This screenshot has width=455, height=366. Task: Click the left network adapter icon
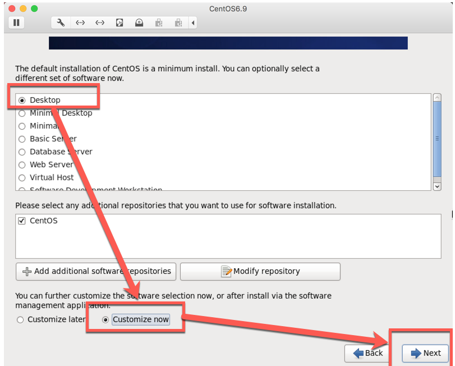[80, 22]
